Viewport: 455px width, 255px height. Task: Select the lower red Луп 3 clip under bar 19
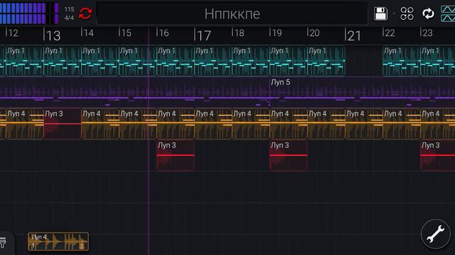289,155
